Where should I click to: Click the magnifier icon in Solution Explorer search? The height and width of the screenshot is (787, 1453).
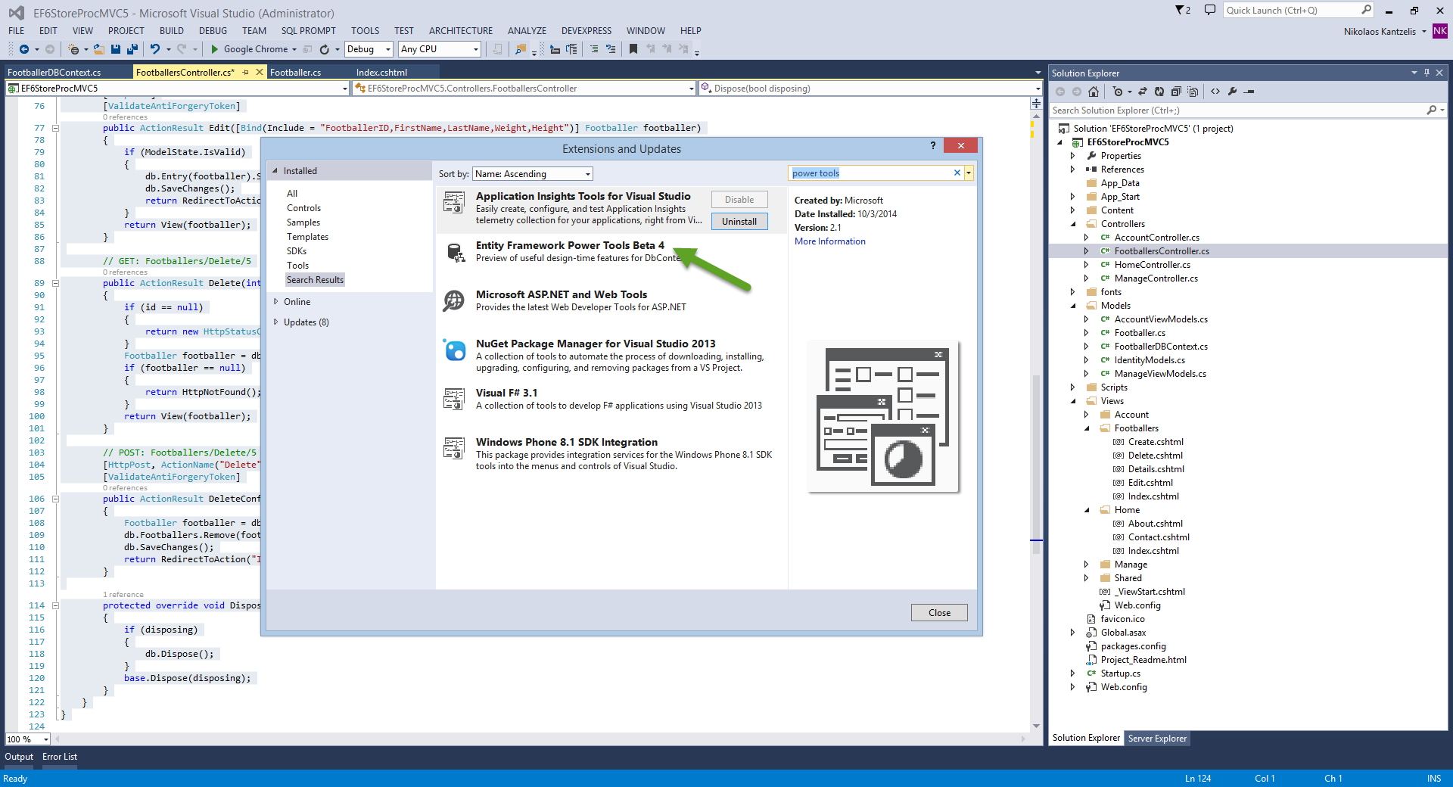click(1431, 110)
